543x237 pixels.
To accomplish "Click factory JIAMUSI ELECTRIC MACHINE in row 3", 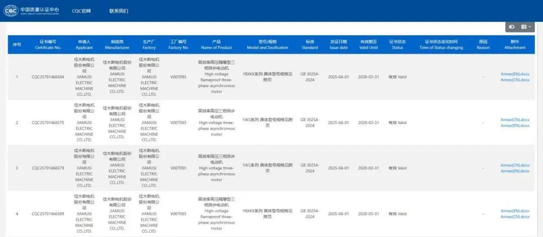I will pyautogui.click(x=149, y=168).
